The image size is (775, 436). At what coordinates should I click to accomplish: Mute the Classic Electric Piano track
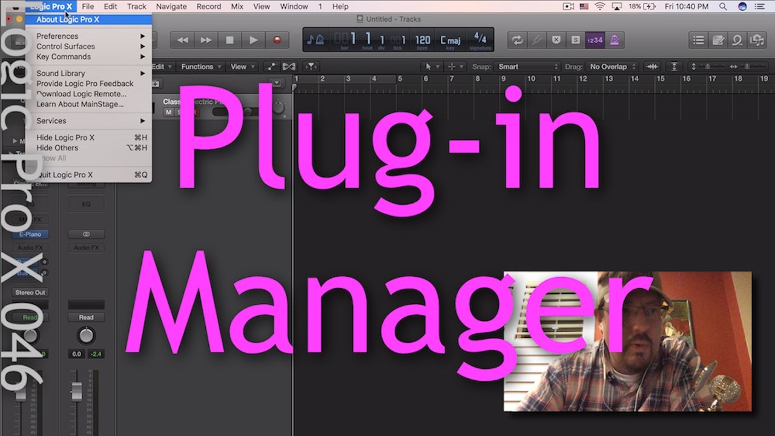(169, 112)
